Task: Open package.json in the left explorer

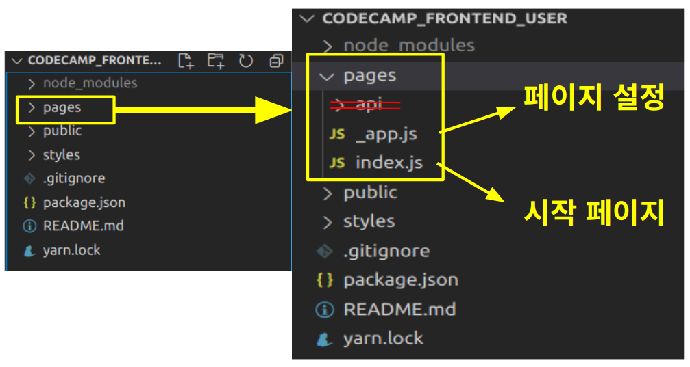Action: (84, 203)
